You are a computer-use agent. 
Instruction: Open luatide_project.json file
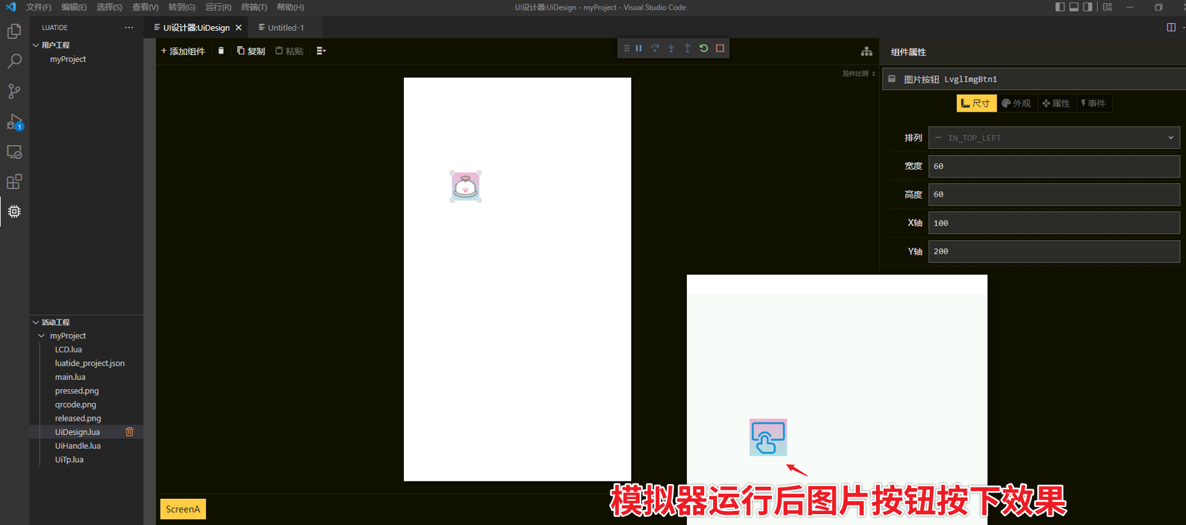point(89,363)
